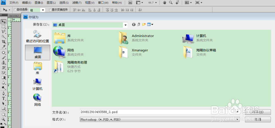Create new folder in save dialog
This screenshot has height=128, width=275.
pyautogui.click(x=144, y=25)
